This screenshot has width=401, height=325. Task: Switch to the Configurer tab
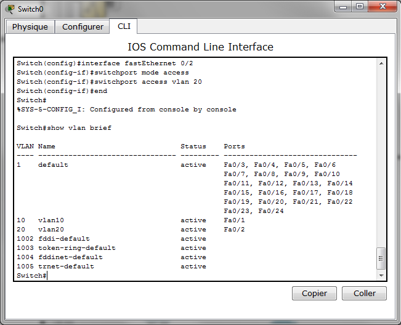point(83,27)
